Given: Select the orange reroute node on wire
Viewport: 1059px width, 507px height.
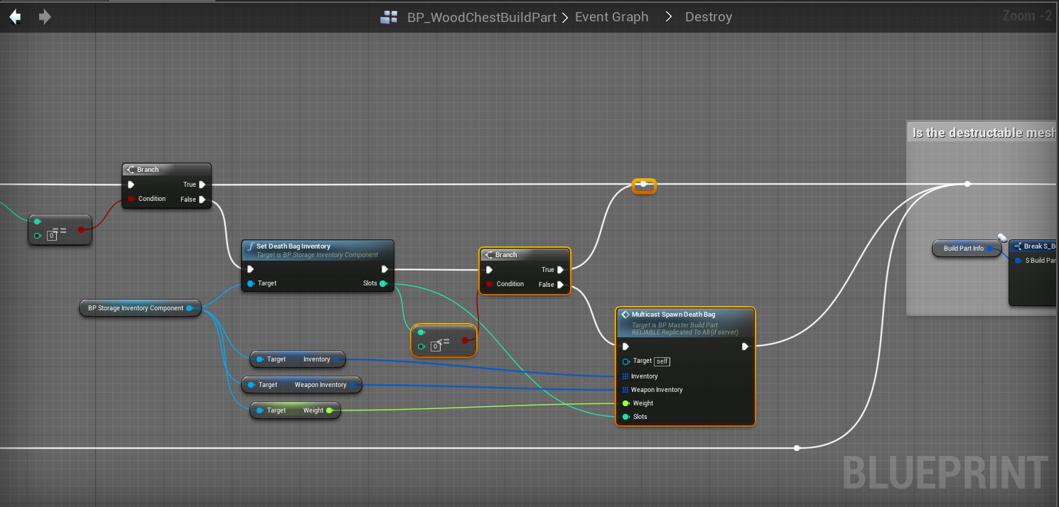Looking at the screenshot, I should (x=643, y=185).
